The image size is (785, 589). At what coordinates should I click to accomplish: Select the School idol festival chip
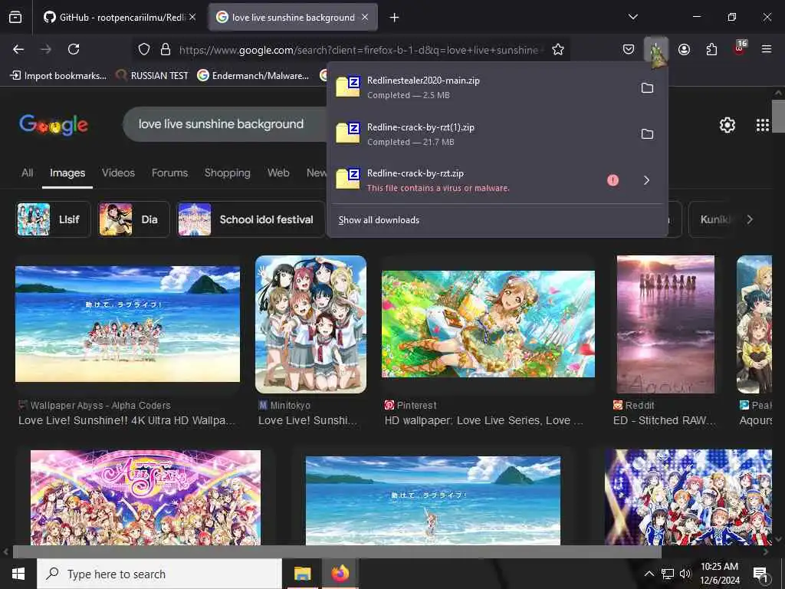click(251, 219)
